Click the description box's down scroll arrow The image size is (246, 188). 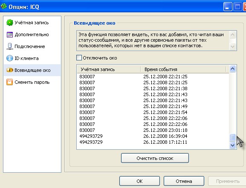click(x=232, y=46)
